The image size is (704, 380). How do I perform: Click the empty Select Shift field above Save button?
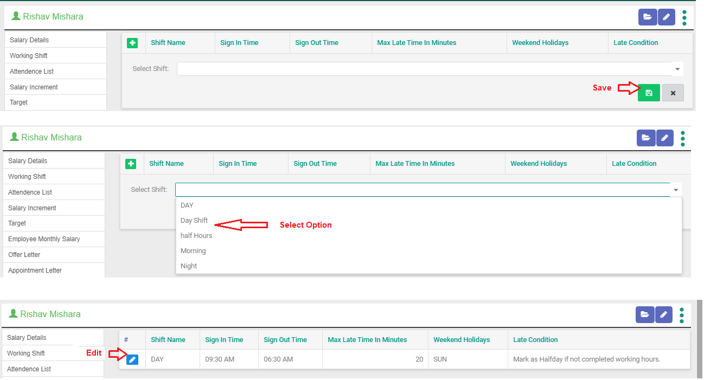(x=423, y=69)
